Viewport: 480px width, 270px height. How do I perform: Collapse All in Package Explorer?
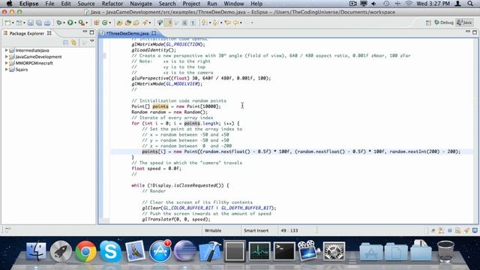pyautogui.click(x=65, y=43)
